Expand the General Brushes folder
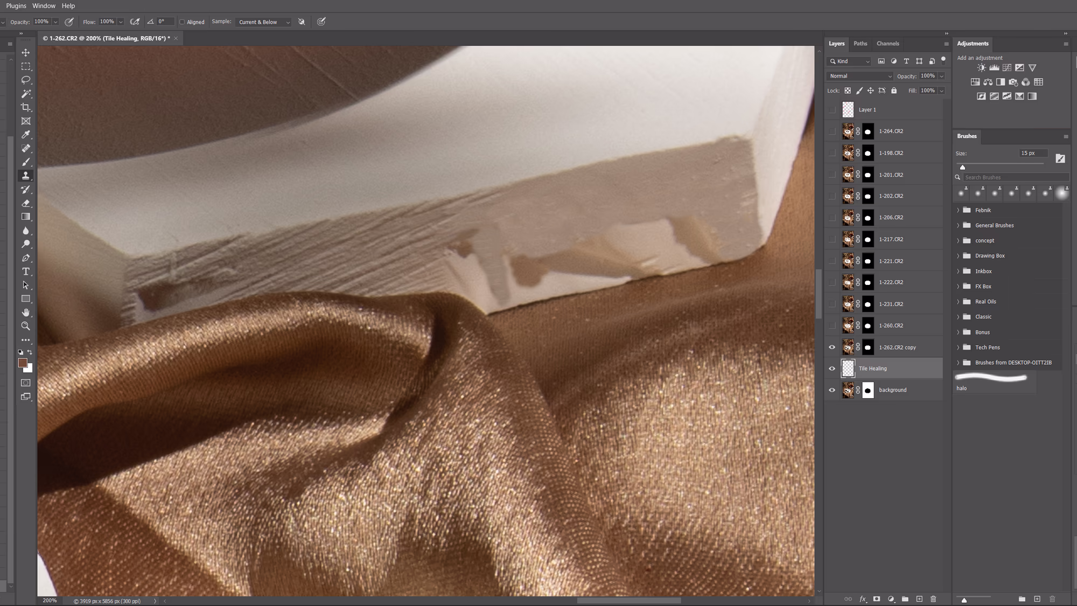 coord(958,225)
